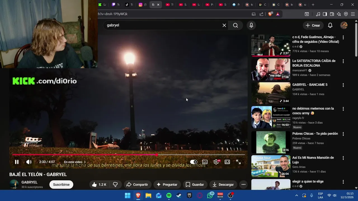This screenshot has width=358, height=201.
Task: Open 'Pobres Chicas - Te pido perdón' thumbnail
Action: tap(271, 142)
